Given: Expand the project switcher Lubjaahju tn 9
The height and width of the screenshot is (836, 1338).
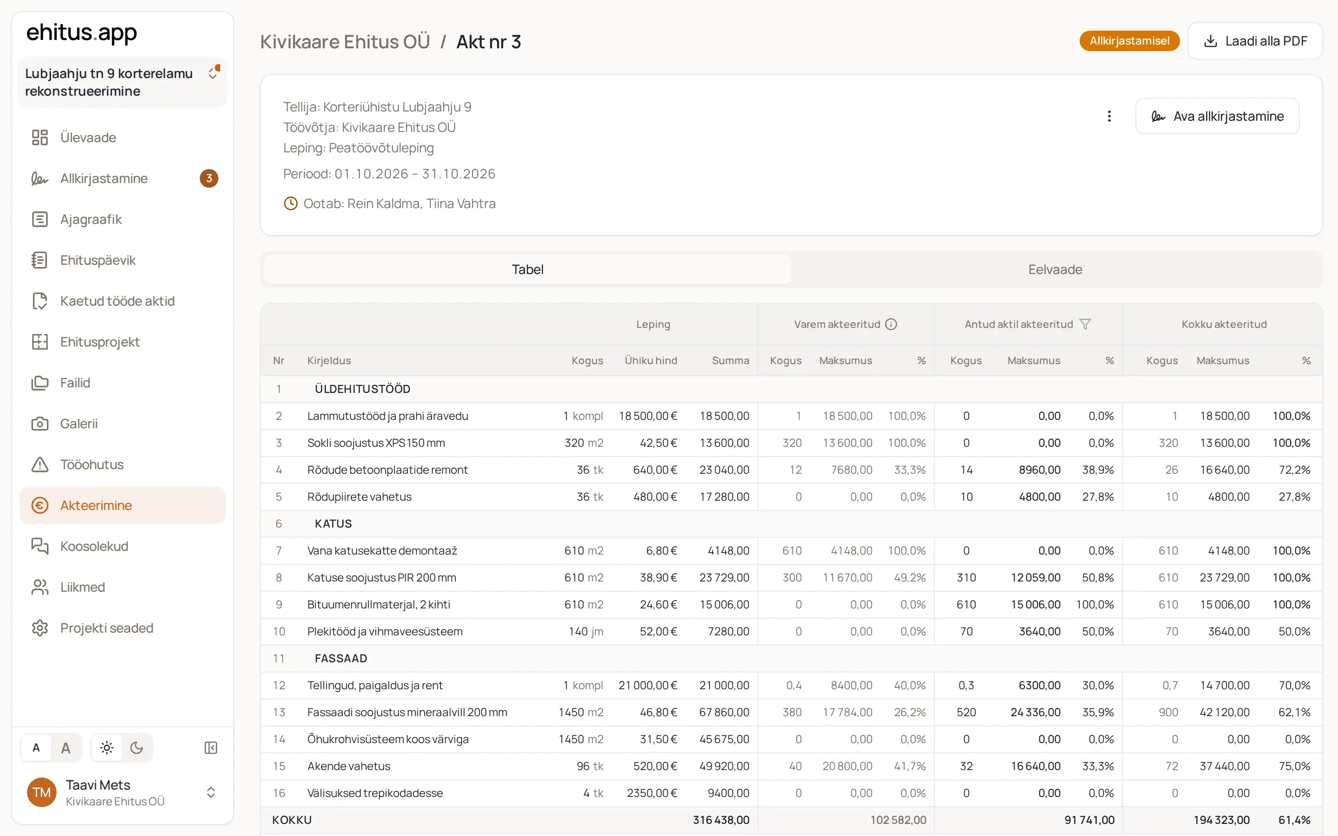Looking at the screenshot, I should point(122,82).
